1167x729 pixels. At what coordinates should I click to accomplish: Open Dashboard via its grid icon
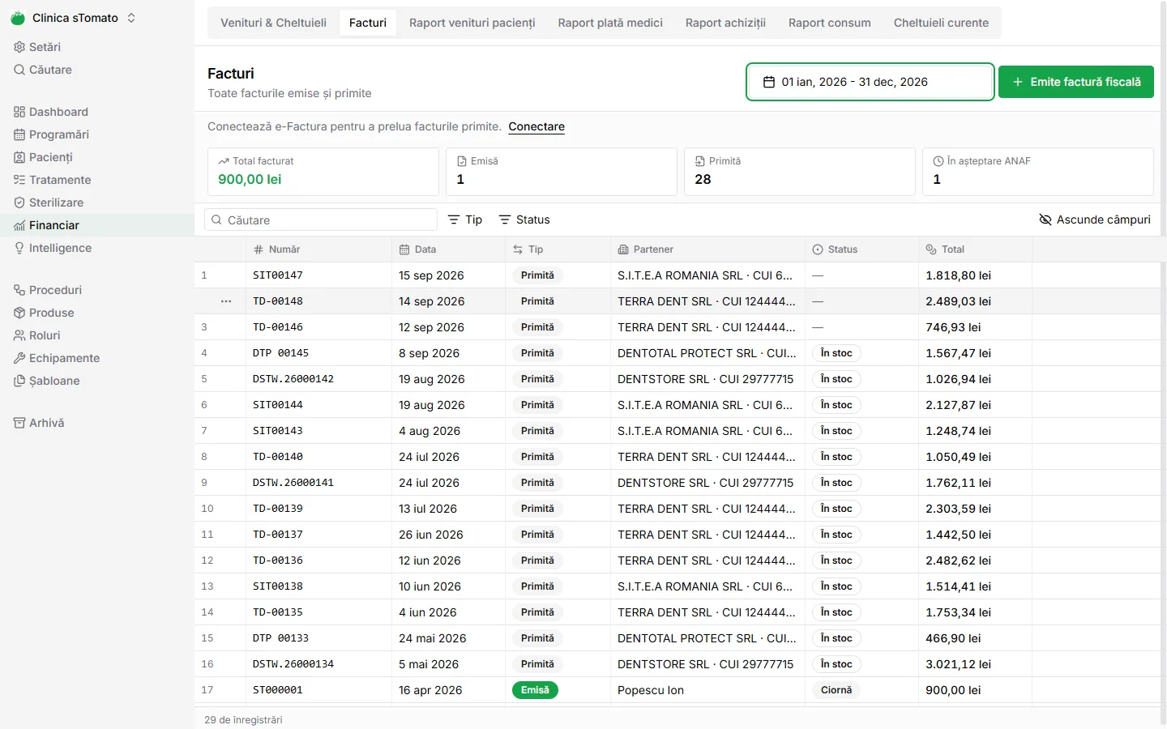[x=19, y=112]
